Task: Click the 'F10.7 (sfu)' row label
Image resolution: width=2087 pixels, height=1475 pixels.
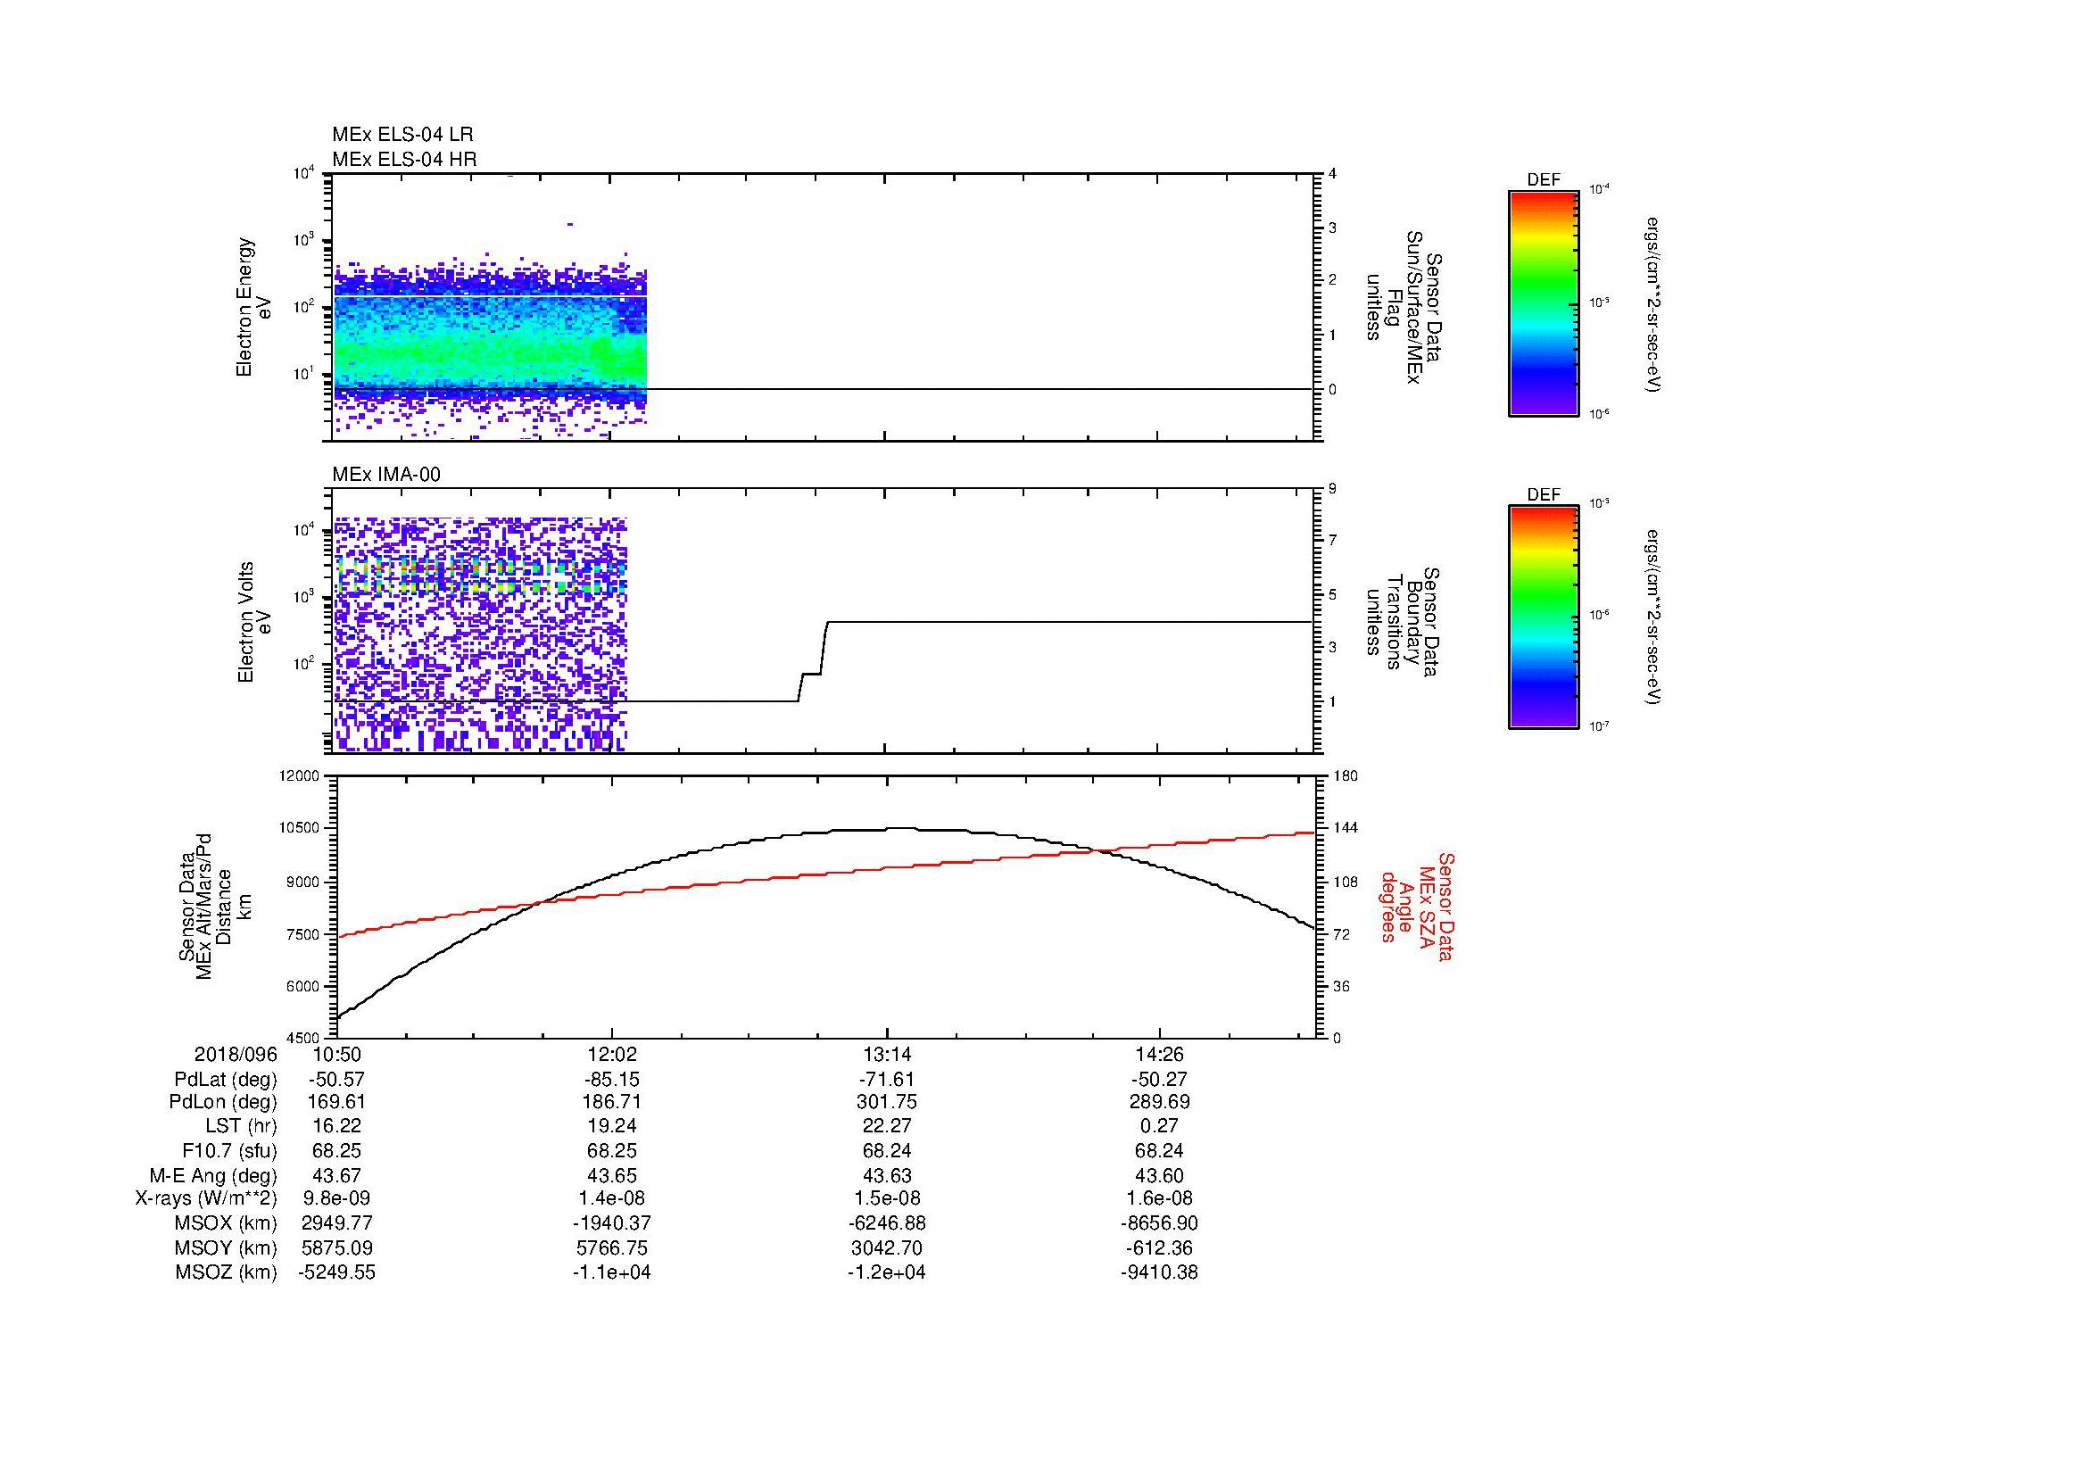Action: pos(229,1151)
